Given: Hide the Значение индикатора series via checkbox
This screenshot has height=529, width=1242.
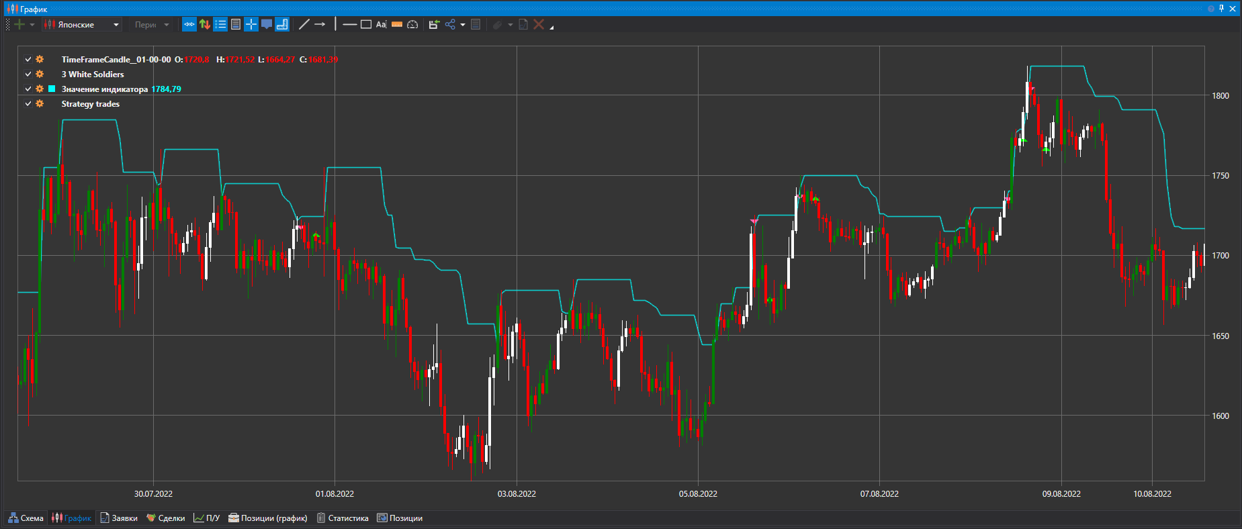Looking at the screenshot, I should (28, 89).
